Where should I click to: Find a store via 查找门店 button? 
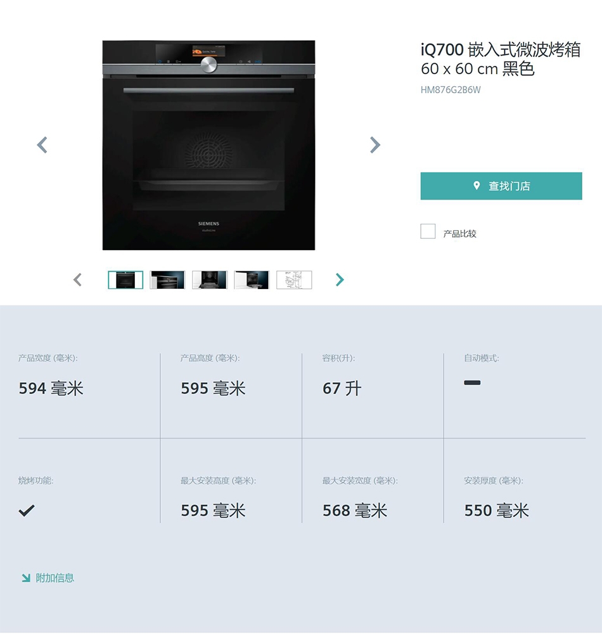(501, 186)
